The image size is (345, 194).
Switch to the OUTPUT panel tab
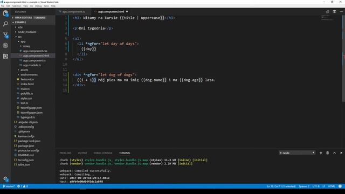click(82, 153)
